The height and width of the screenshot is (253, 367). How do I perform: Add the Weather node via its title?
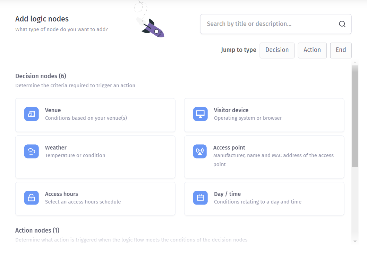[x=56, y=148]
